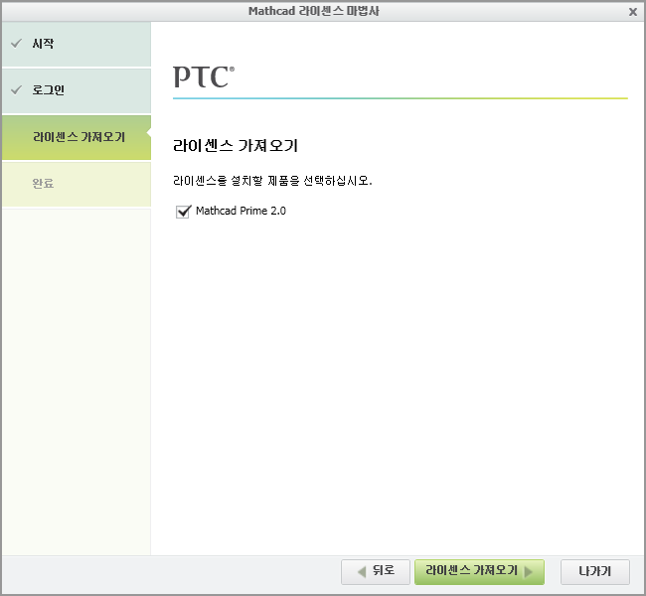The width and height of the screenshot is (646, 596).
Task: Click the checkmark icon beside 로그인
Action: pyautogui.click(x=16, y=89)
